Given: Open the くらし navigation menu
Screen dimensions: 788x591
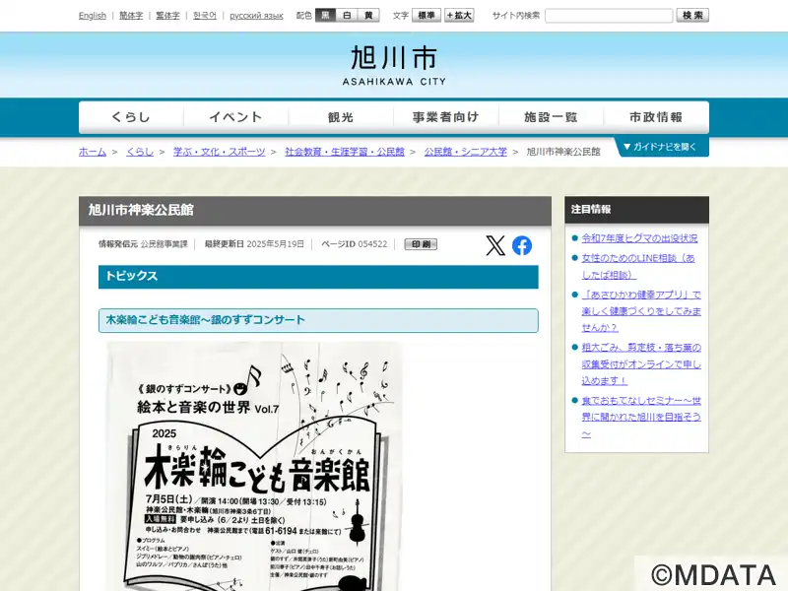Looking at the screenshot, I should click(131, 117).
